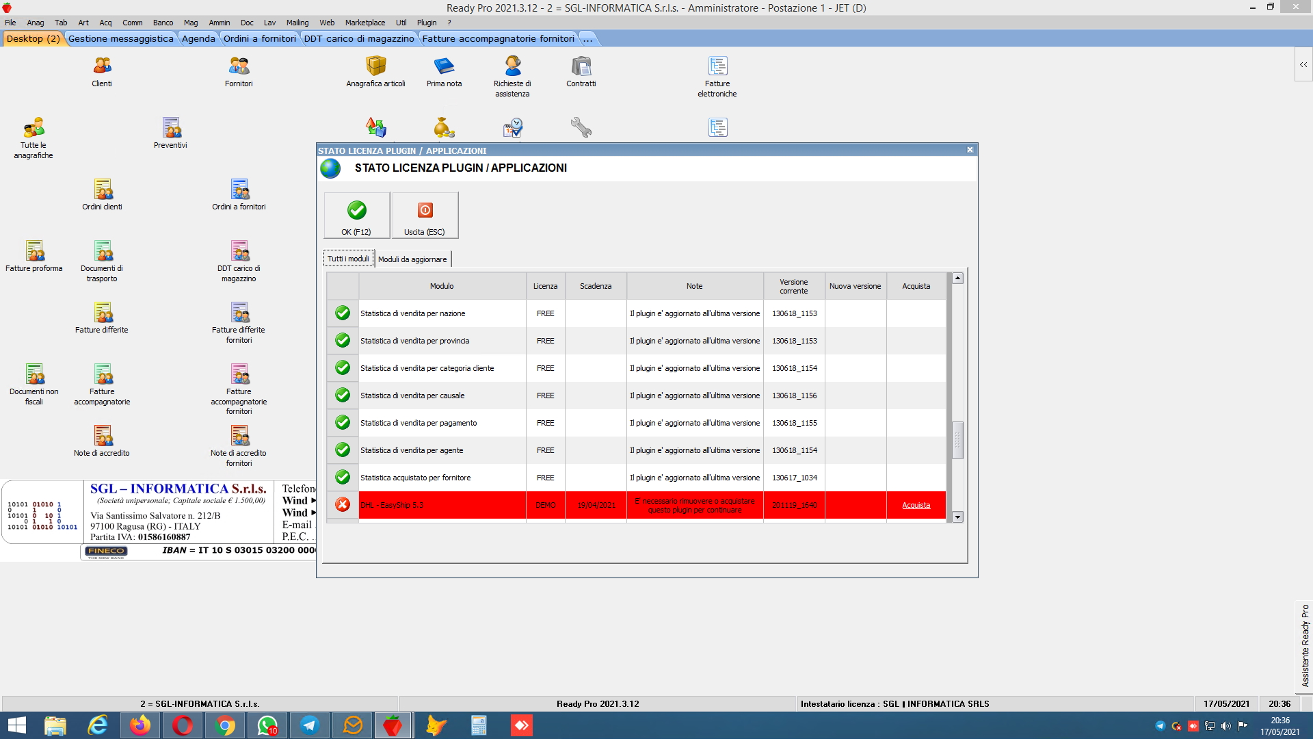Switch to Fatture accompagnatorie fornitori tab
Image resolution: width=1313 pixels, height=739 pixels.
(498, 38)
